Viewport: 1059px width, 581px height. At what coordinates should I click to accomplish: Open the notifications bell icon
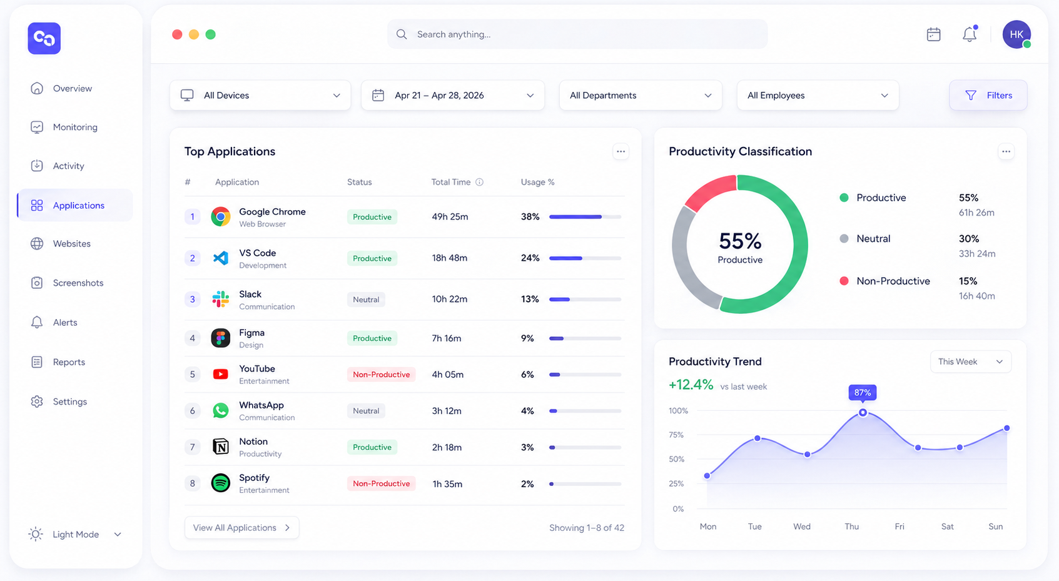pyautogui.click(x=970, y=34)
